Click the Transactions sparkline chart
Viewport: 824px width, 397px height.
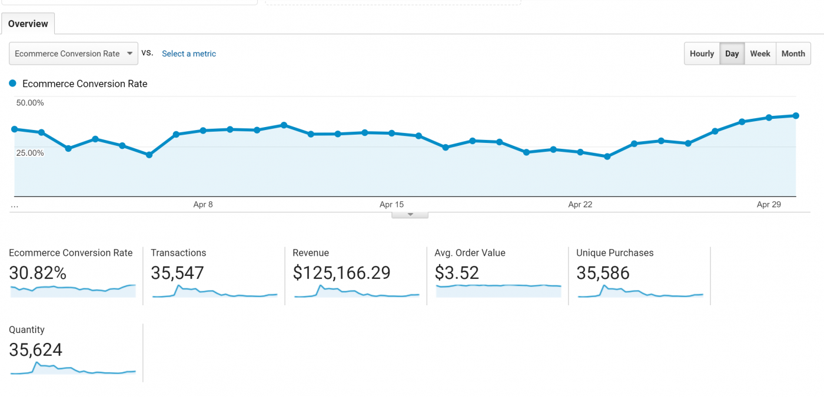(214, 292)
